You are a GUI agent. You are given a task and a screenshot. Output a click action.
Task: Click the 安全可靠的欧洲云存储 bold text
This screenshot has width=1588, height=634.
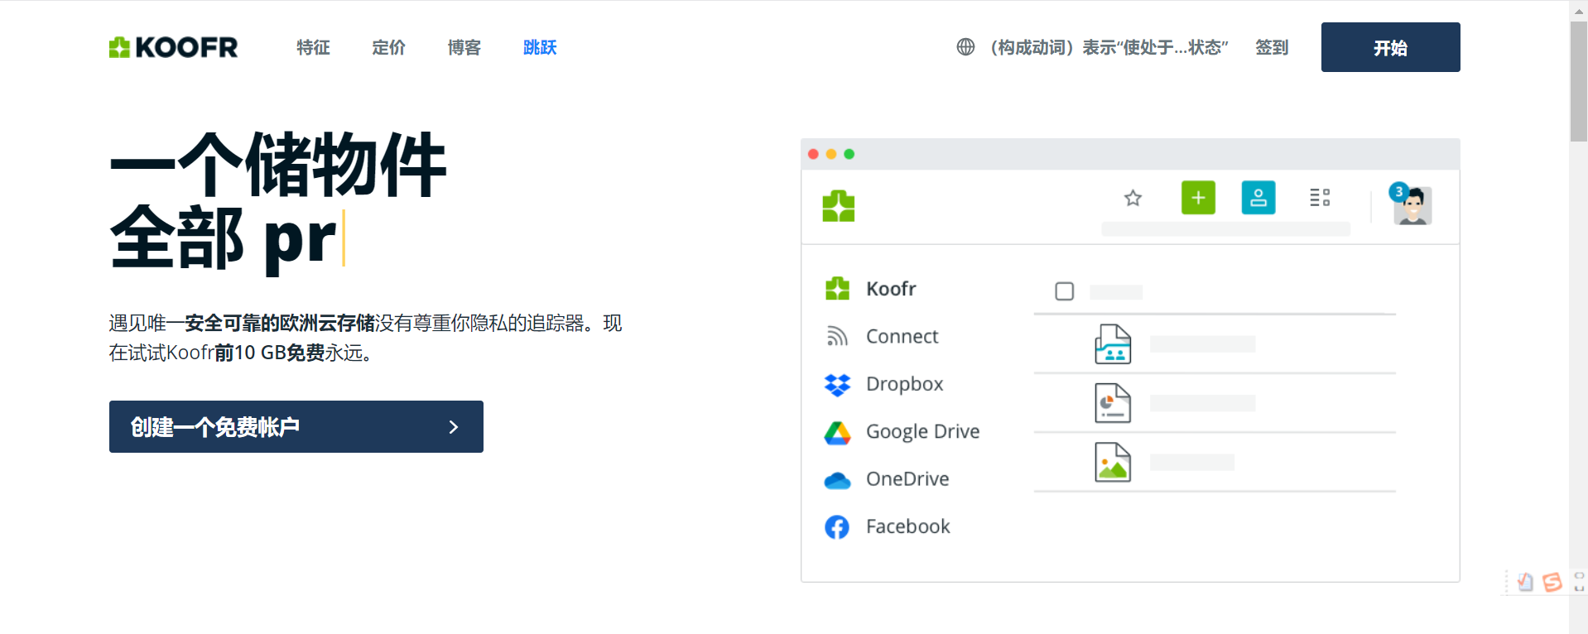(280, 323)
